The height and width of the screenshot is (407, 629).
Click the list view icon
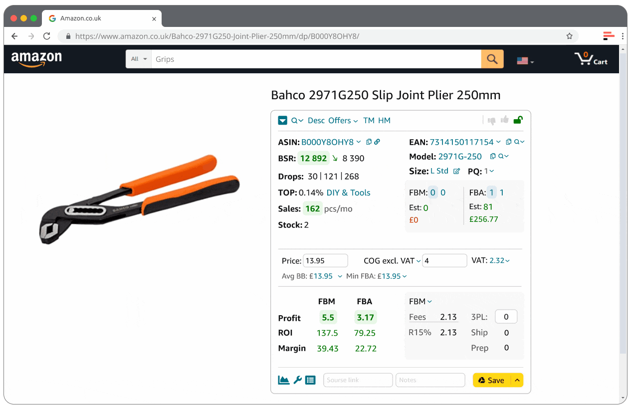pyautogui.click(x=310, y=380)
